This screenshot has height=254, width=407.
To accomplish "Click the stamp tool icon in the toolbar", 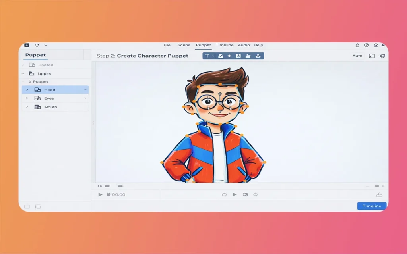I will [x=258, y=56].
